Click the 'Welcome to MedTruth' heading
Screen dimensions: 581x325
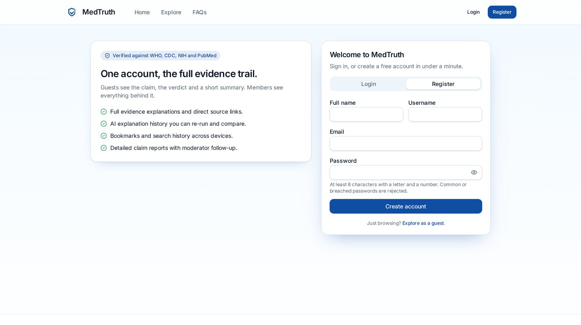coord(367,55)
